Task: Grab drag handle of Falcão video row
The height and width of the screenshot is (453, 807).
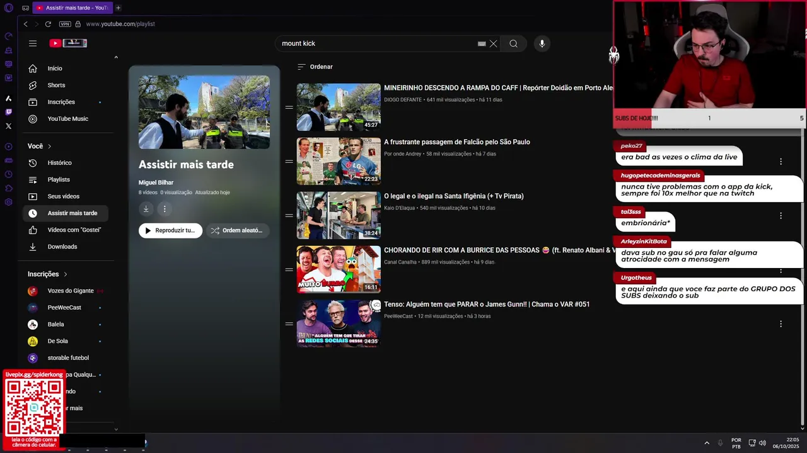Action: click(289, 161)
